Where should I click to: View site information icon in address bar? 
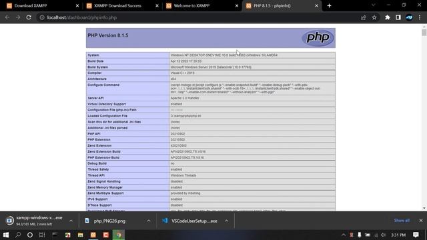(x=42, y=17)
